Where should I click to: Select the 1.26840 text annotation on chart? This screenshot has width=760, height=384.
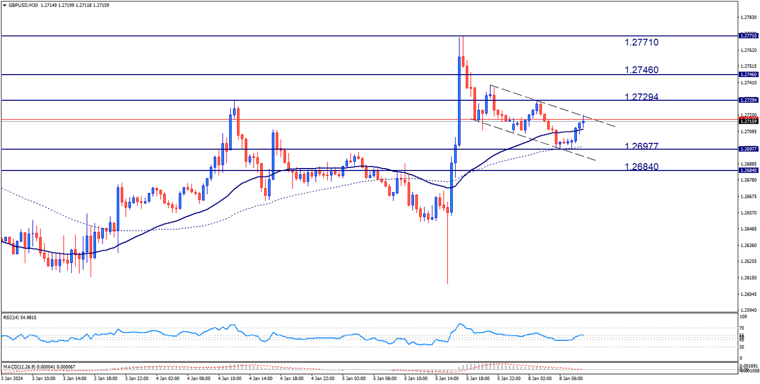pos(641,167)
